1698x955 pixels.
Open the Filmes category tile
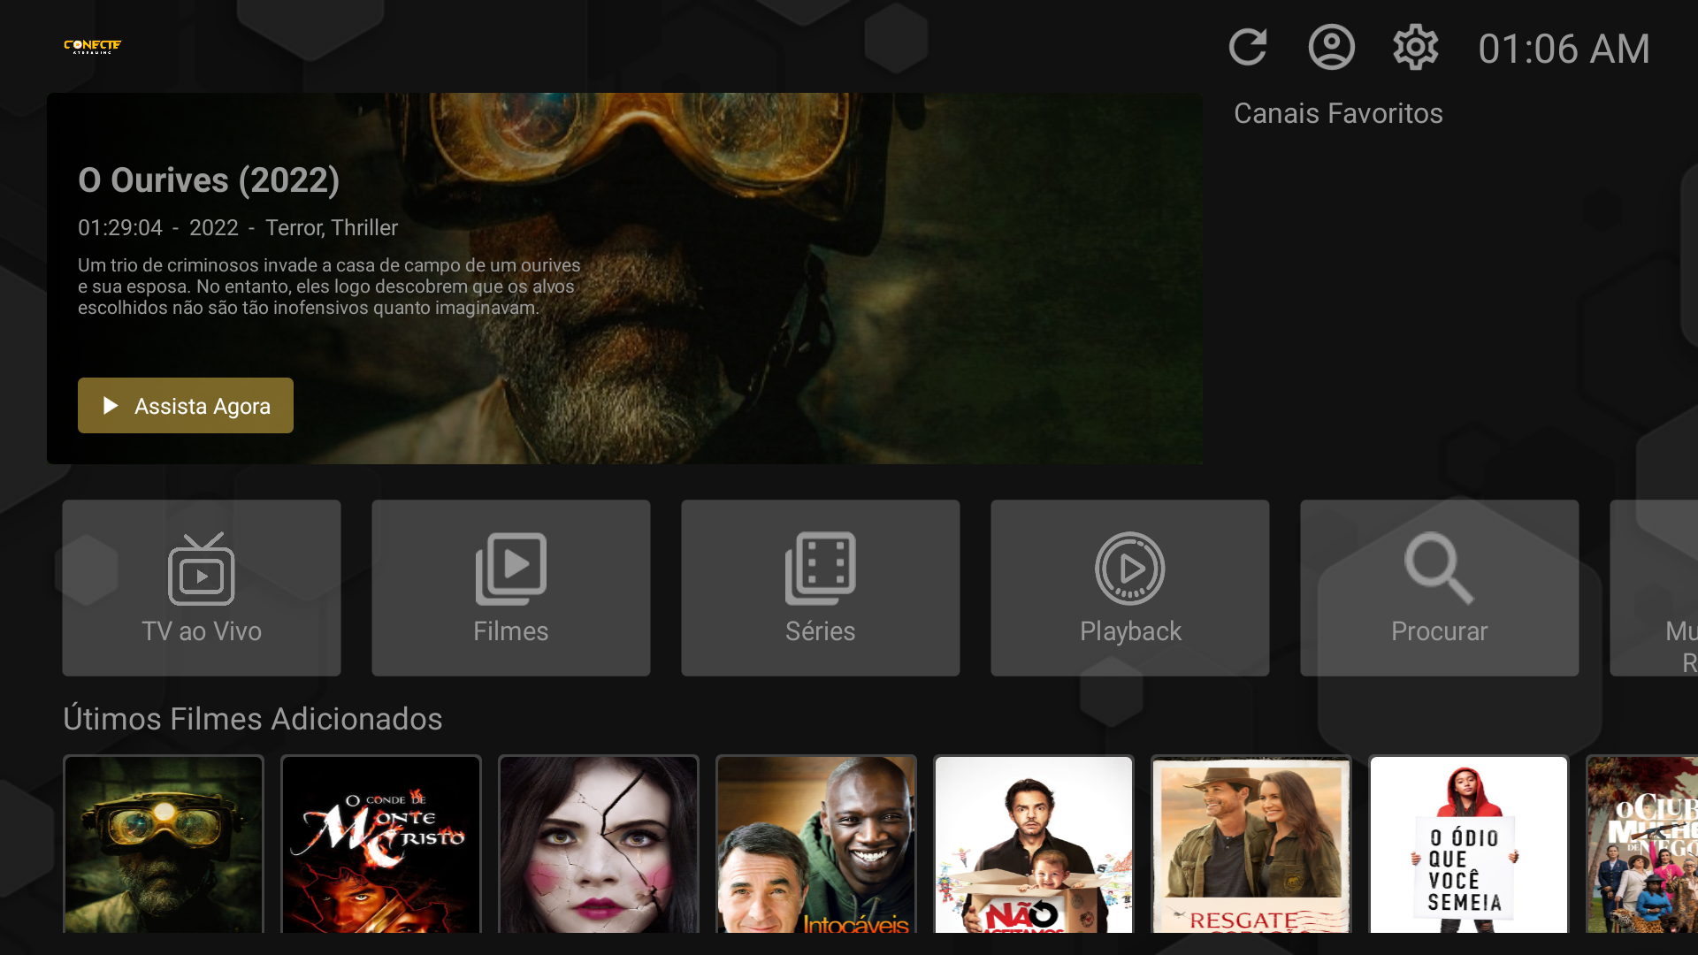pos(511,588)
